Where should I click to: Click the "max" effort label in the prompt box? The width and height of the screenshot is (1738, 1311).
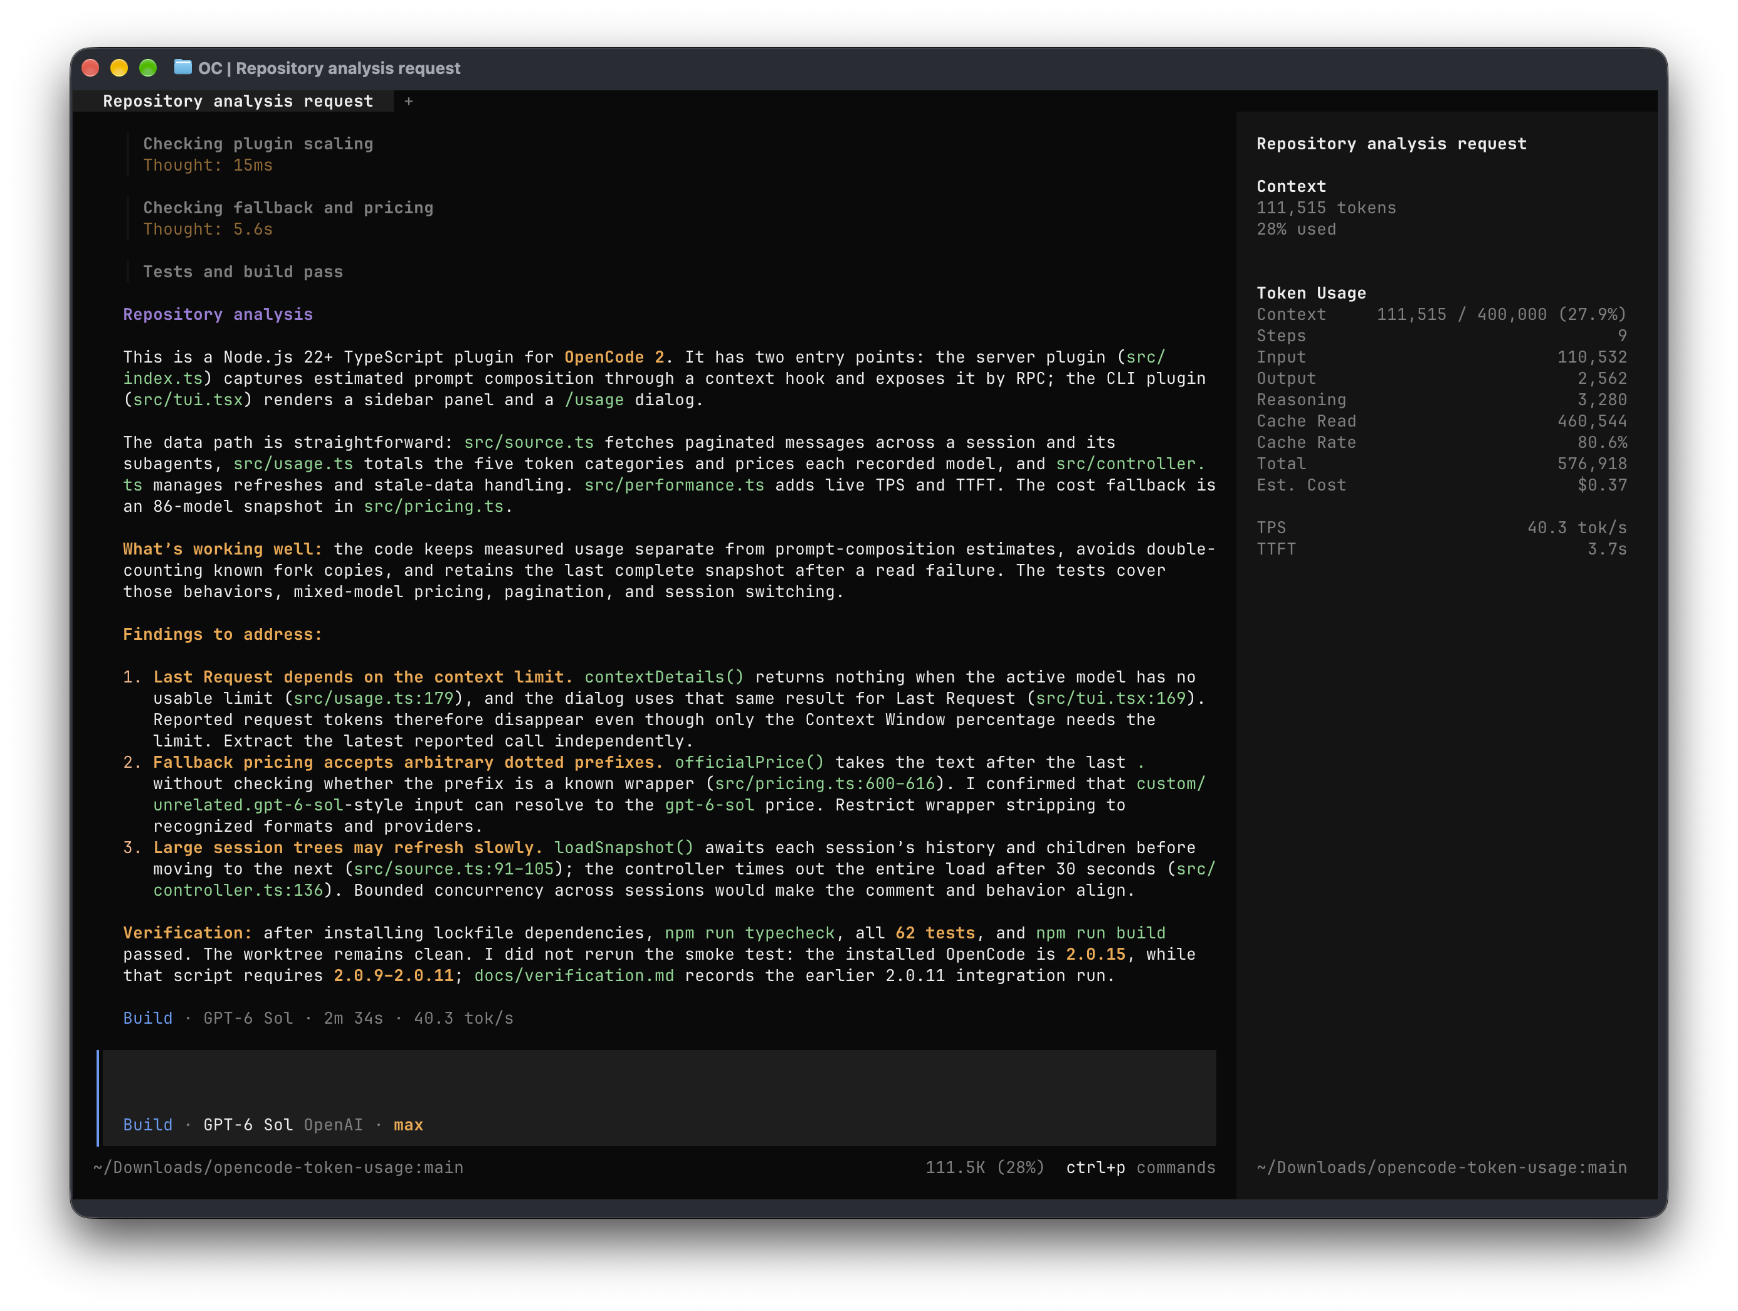click(x=408, y=1125)
